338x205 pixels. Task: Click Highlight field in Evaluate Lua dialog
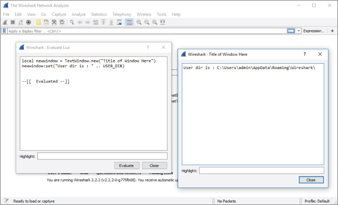click(102, 156)
